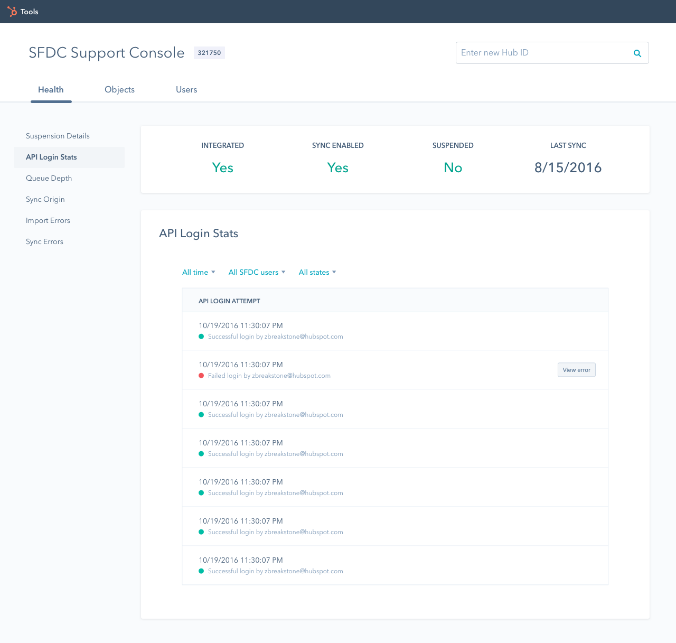
Task: Click the API LOGIN ATTEMPT column header
Action: pos(229,301)
